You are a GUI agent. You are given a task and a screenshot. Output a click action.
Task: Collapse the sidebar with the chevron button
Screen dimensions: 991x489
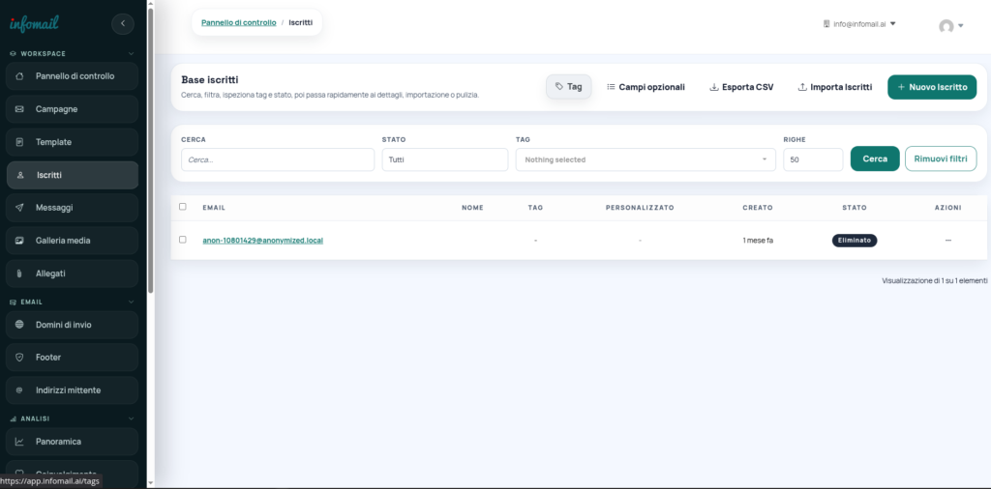(123, 24)
